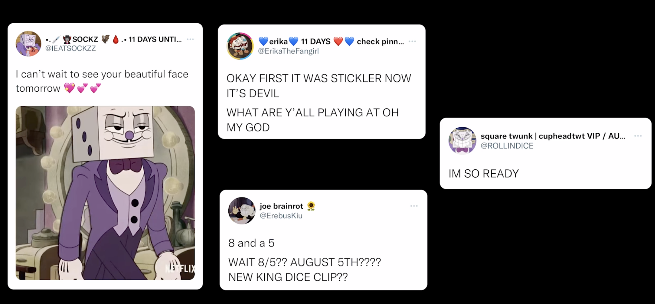
Task: Visit the @IEATSOCKZZ handle
Action: click(x=71, y=48)
